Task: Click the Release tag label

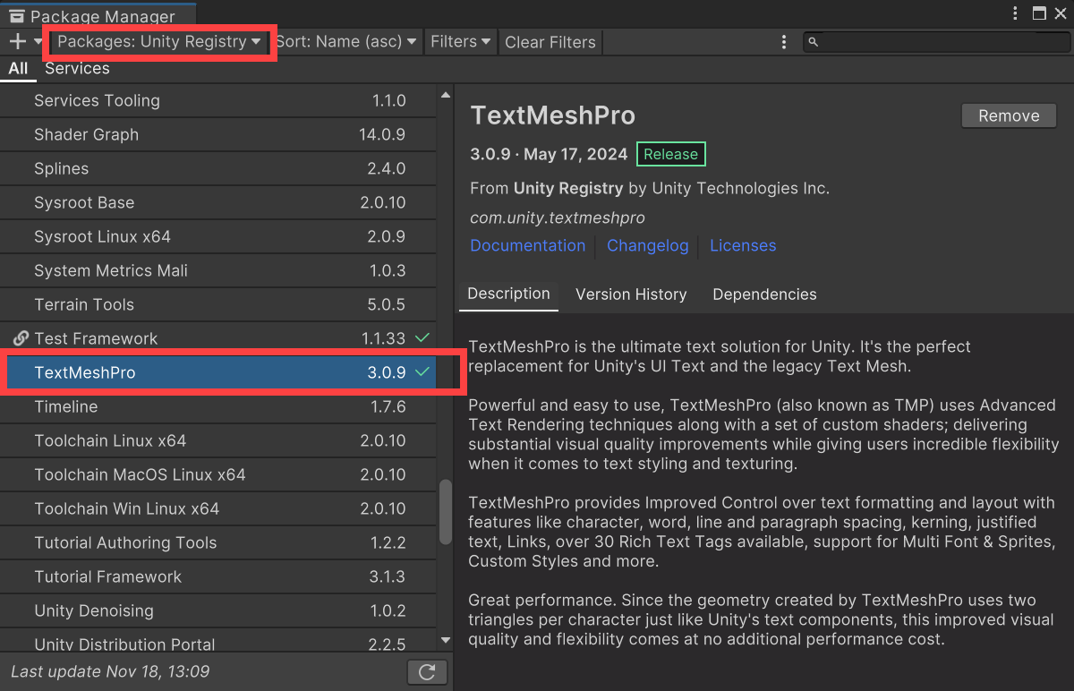Action: (x=670, y=154)
